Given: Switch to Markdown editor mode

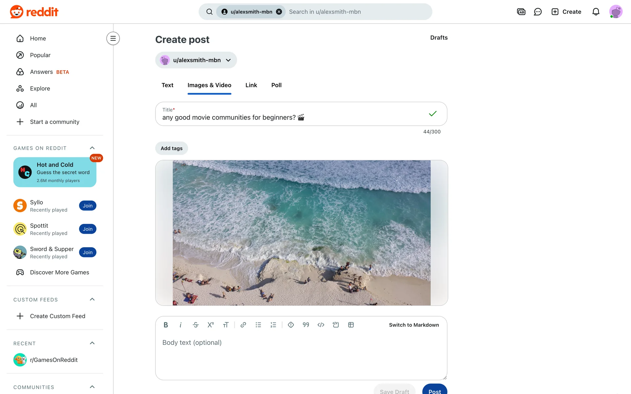Looking at the screenshot, I should (x=413, y=325).
